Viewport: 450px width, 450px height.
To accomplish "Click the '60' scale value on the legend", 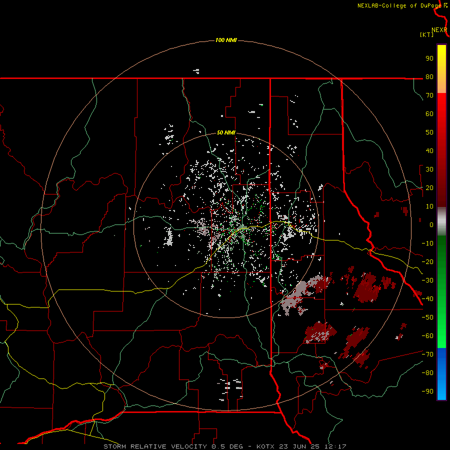I will [x=429, y=113].
